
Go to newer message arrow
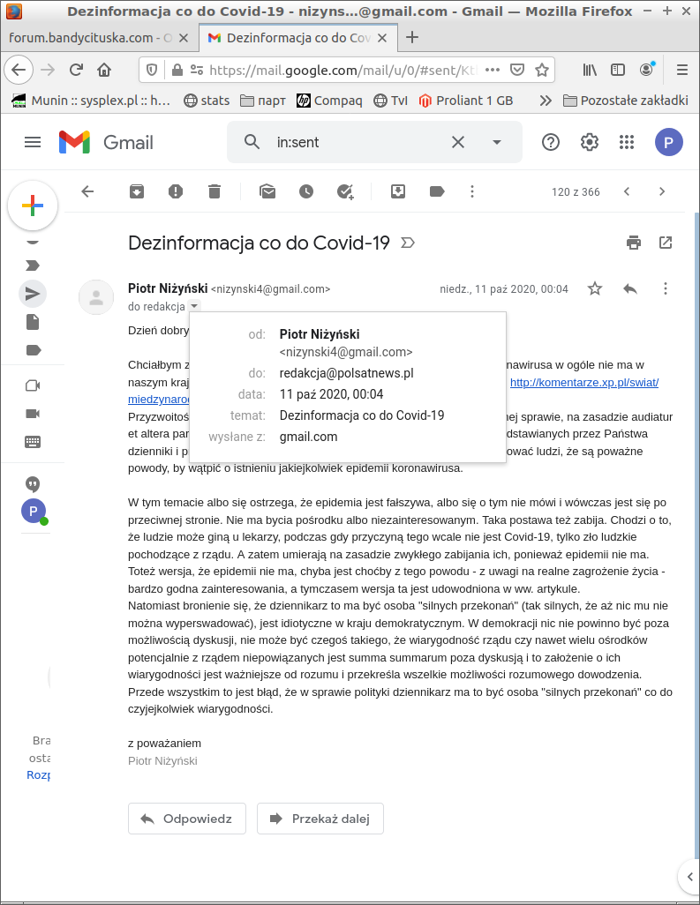pyautogui.click(x=627, y=191)
